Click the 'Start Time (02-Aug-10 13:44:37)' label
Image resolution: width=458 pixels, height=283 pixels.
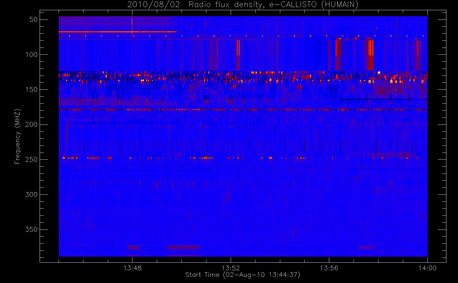243,275
